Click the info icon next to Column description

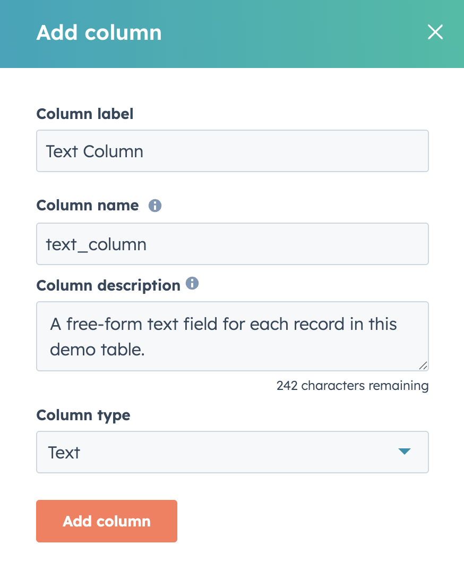click(x=192, y=283)
